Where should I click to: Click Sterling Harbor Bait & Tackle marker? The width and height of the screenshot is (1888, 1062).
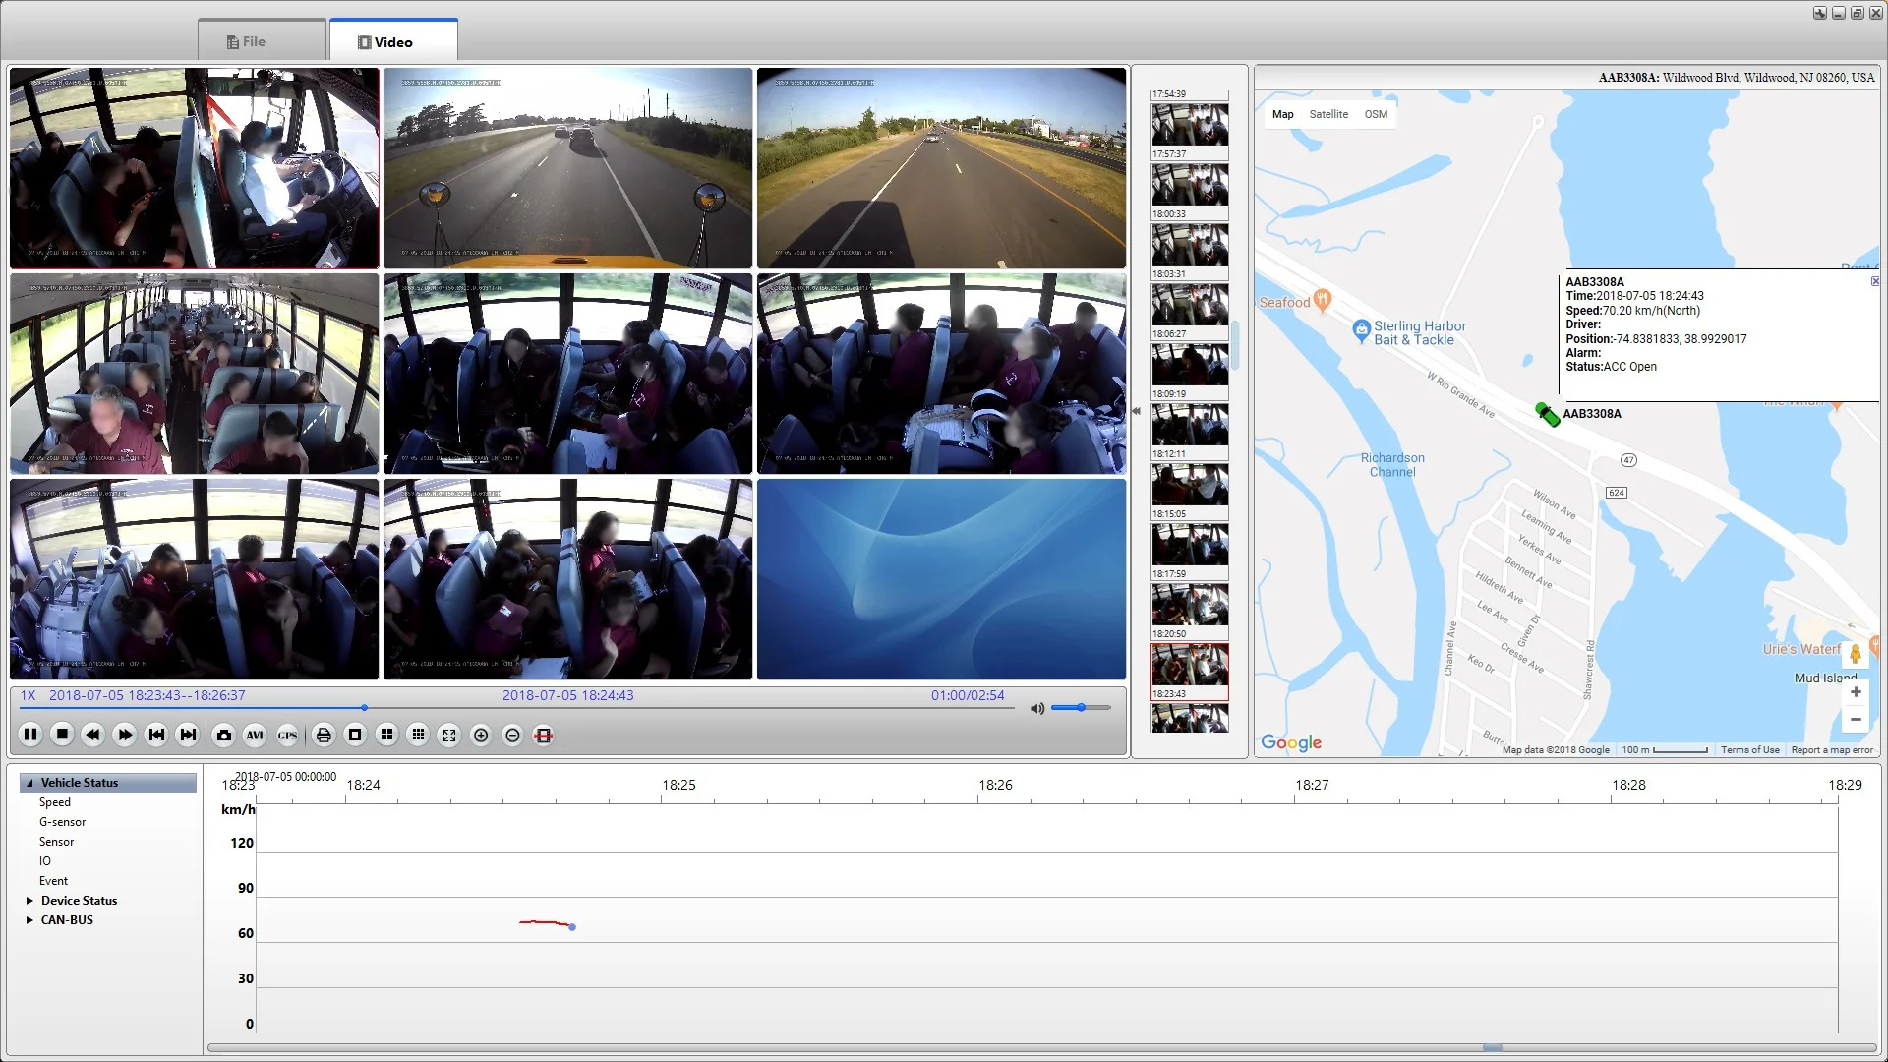(1361, 330)
